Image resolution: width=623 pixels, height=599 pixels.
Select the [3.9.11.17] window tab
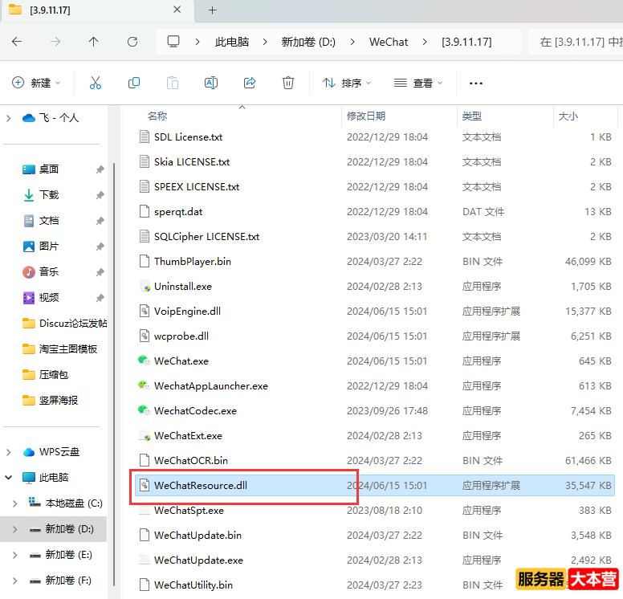pos(97,10)
